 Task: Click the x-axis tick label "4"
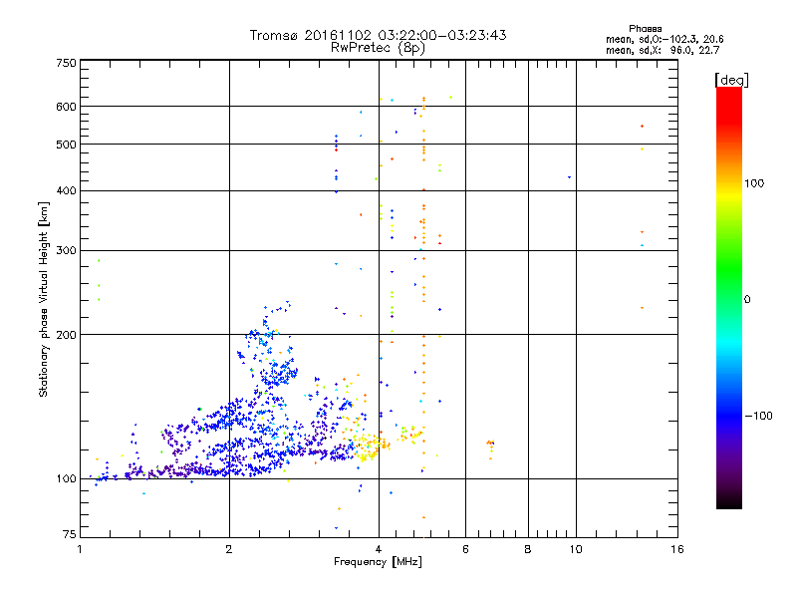(x=379, y=549)
